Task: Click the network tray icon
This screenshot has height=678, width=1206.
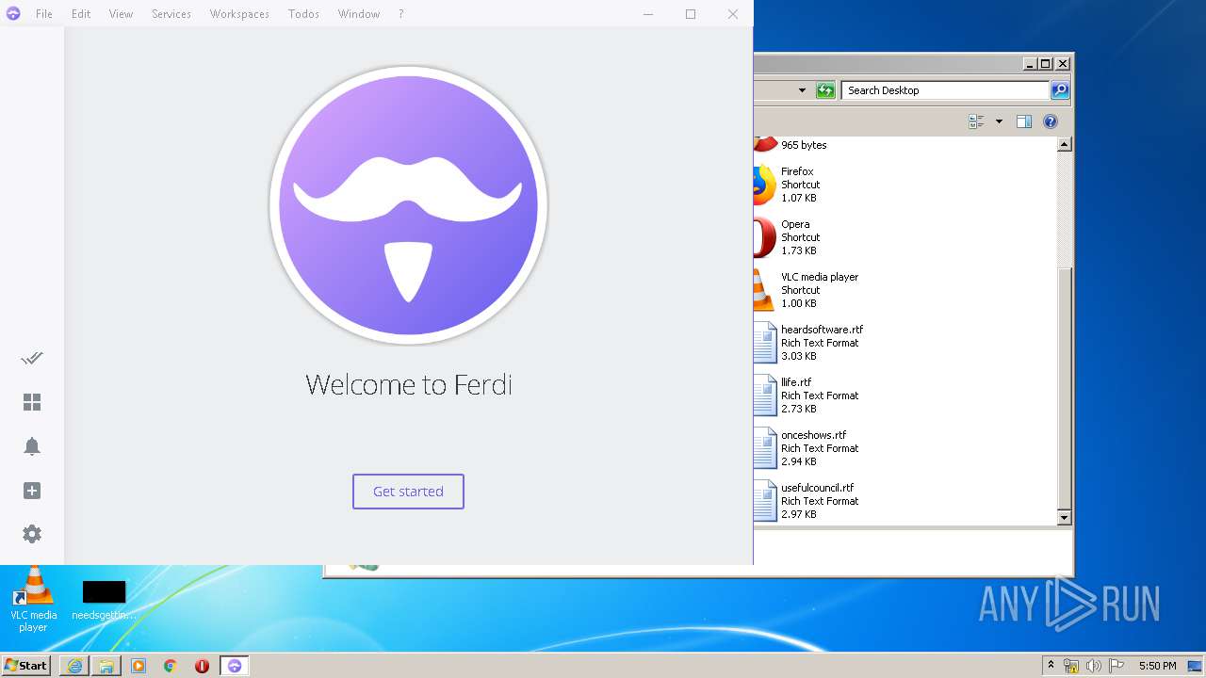Action: coord(1071,666)
